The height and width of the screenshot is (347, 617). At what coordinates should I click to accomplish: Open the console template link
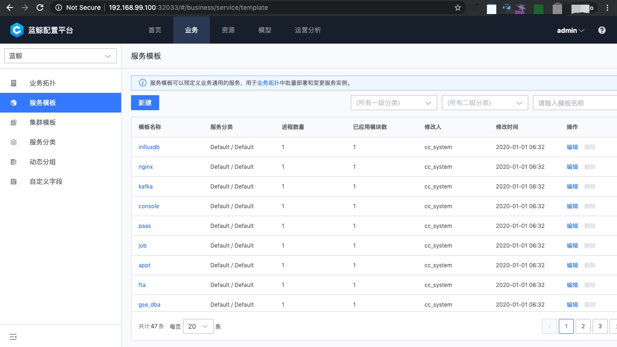(x=149, y=206)
